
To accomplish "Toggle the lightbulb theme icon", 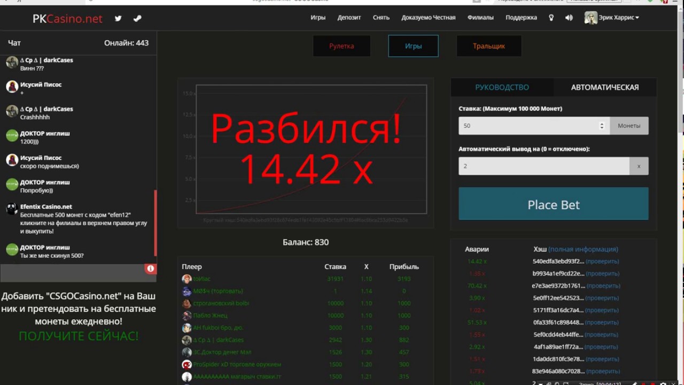I will click(551, 18).
